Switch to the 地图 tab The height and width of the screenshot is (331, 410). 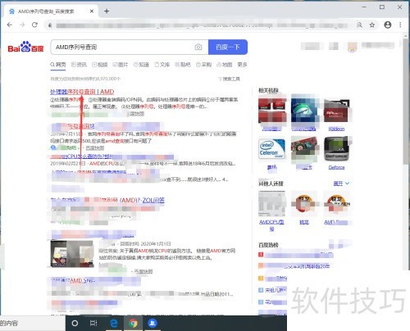pos(225,65)
